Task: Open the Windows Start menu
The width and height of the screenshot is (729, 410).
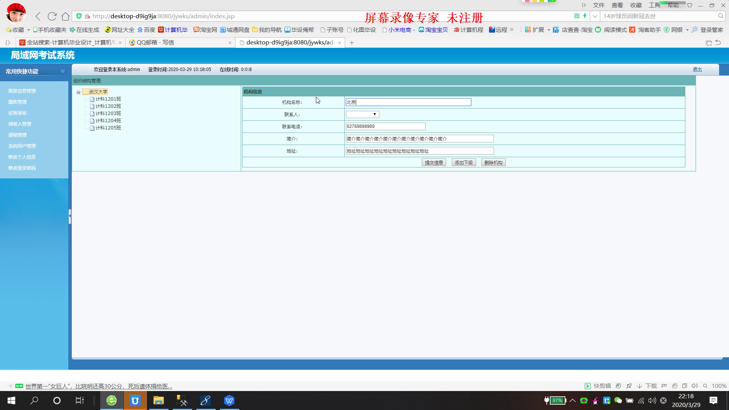Action: pos(11,401)
